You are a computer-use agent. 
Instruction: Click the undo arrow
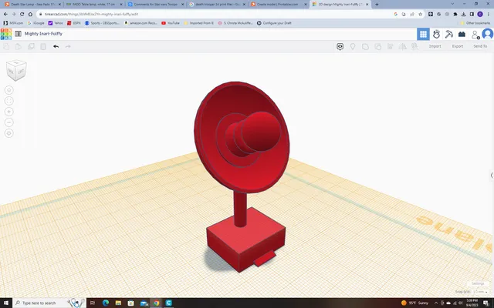(56, 46)
